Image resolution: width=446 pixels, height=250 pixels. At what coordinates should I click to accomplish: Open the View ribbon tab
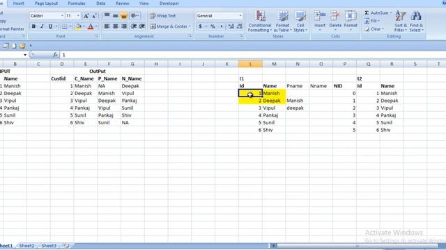(x=144, y=3)
